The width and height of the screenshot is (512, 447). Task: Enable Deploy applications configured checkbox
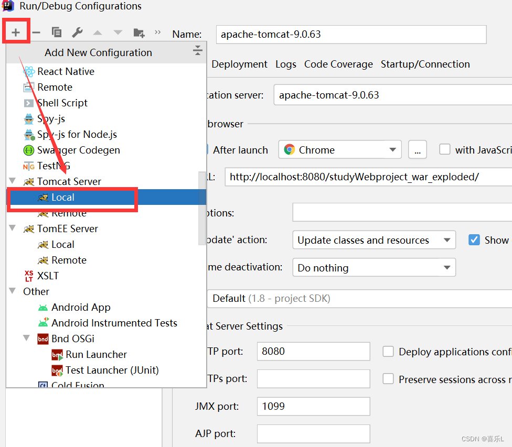(x=388, y=352)
